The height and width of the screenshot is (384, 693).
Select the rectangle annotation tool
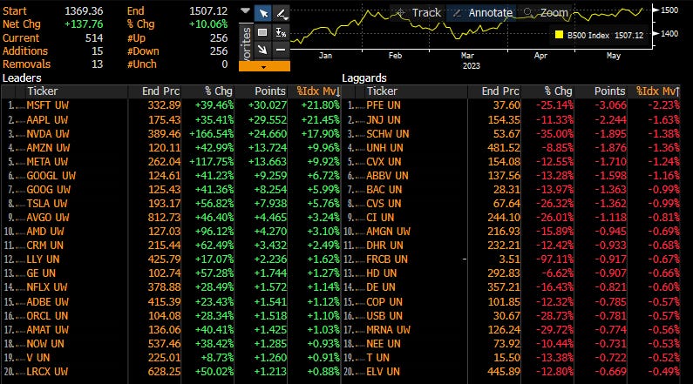[x=262, y=32]
